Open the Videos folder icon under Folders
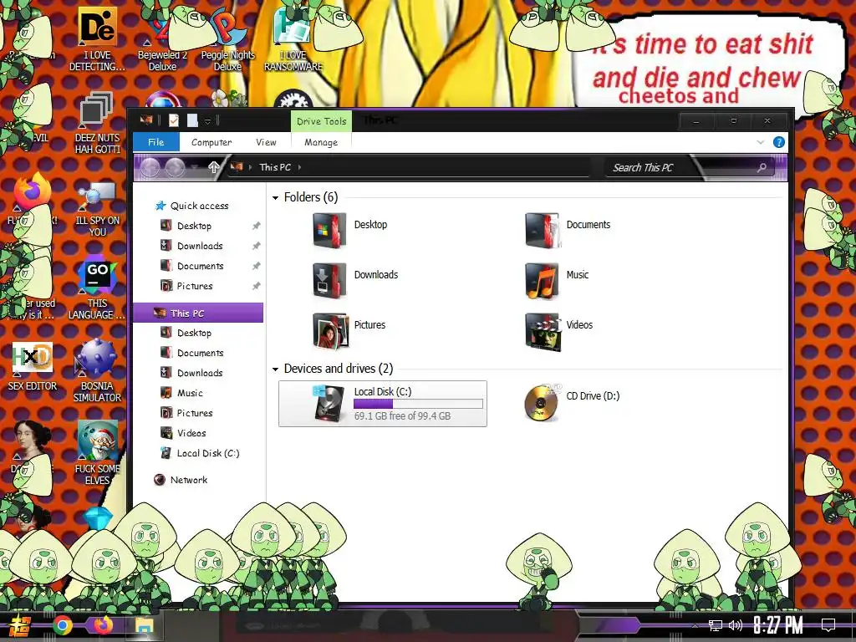856x642 pixels. pos(542,331)
